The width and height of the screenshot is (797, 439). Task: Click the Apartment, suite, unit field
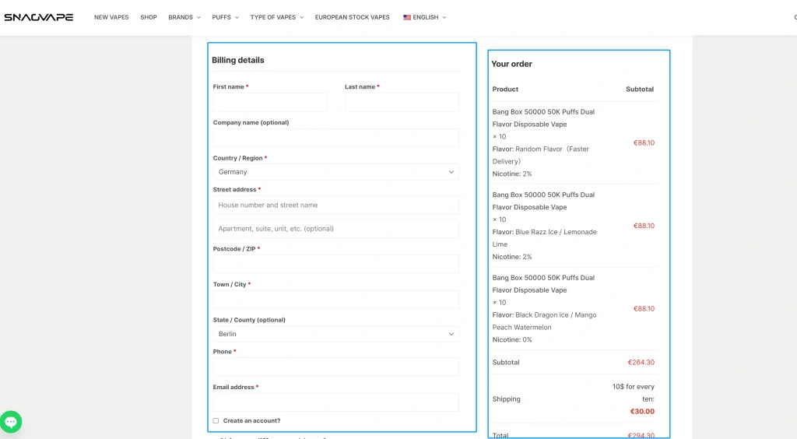coord(336,229)
